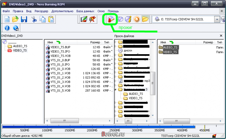Click the Nero Express launcher icon

[93, 19]
